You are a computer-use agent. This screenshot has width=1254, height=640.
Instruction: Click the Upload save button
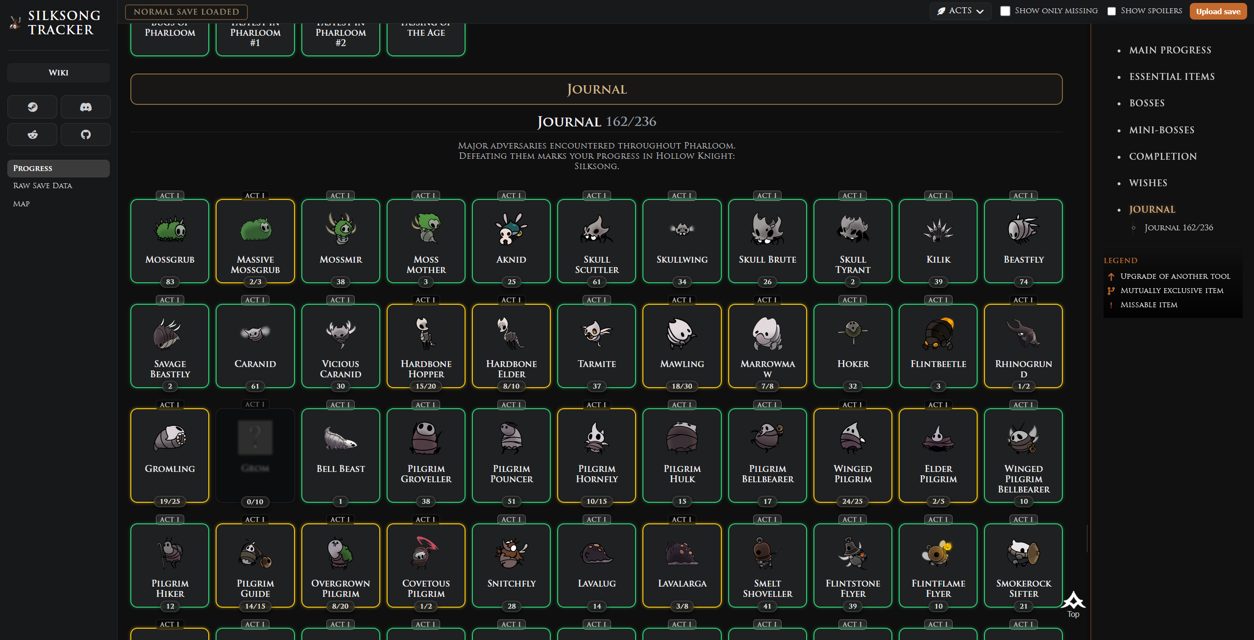pos(1218,11)
